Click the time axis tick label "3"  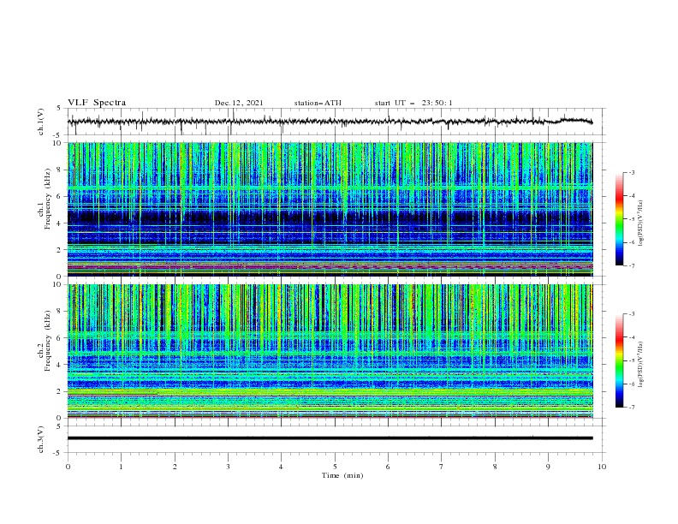click(228, 467)
